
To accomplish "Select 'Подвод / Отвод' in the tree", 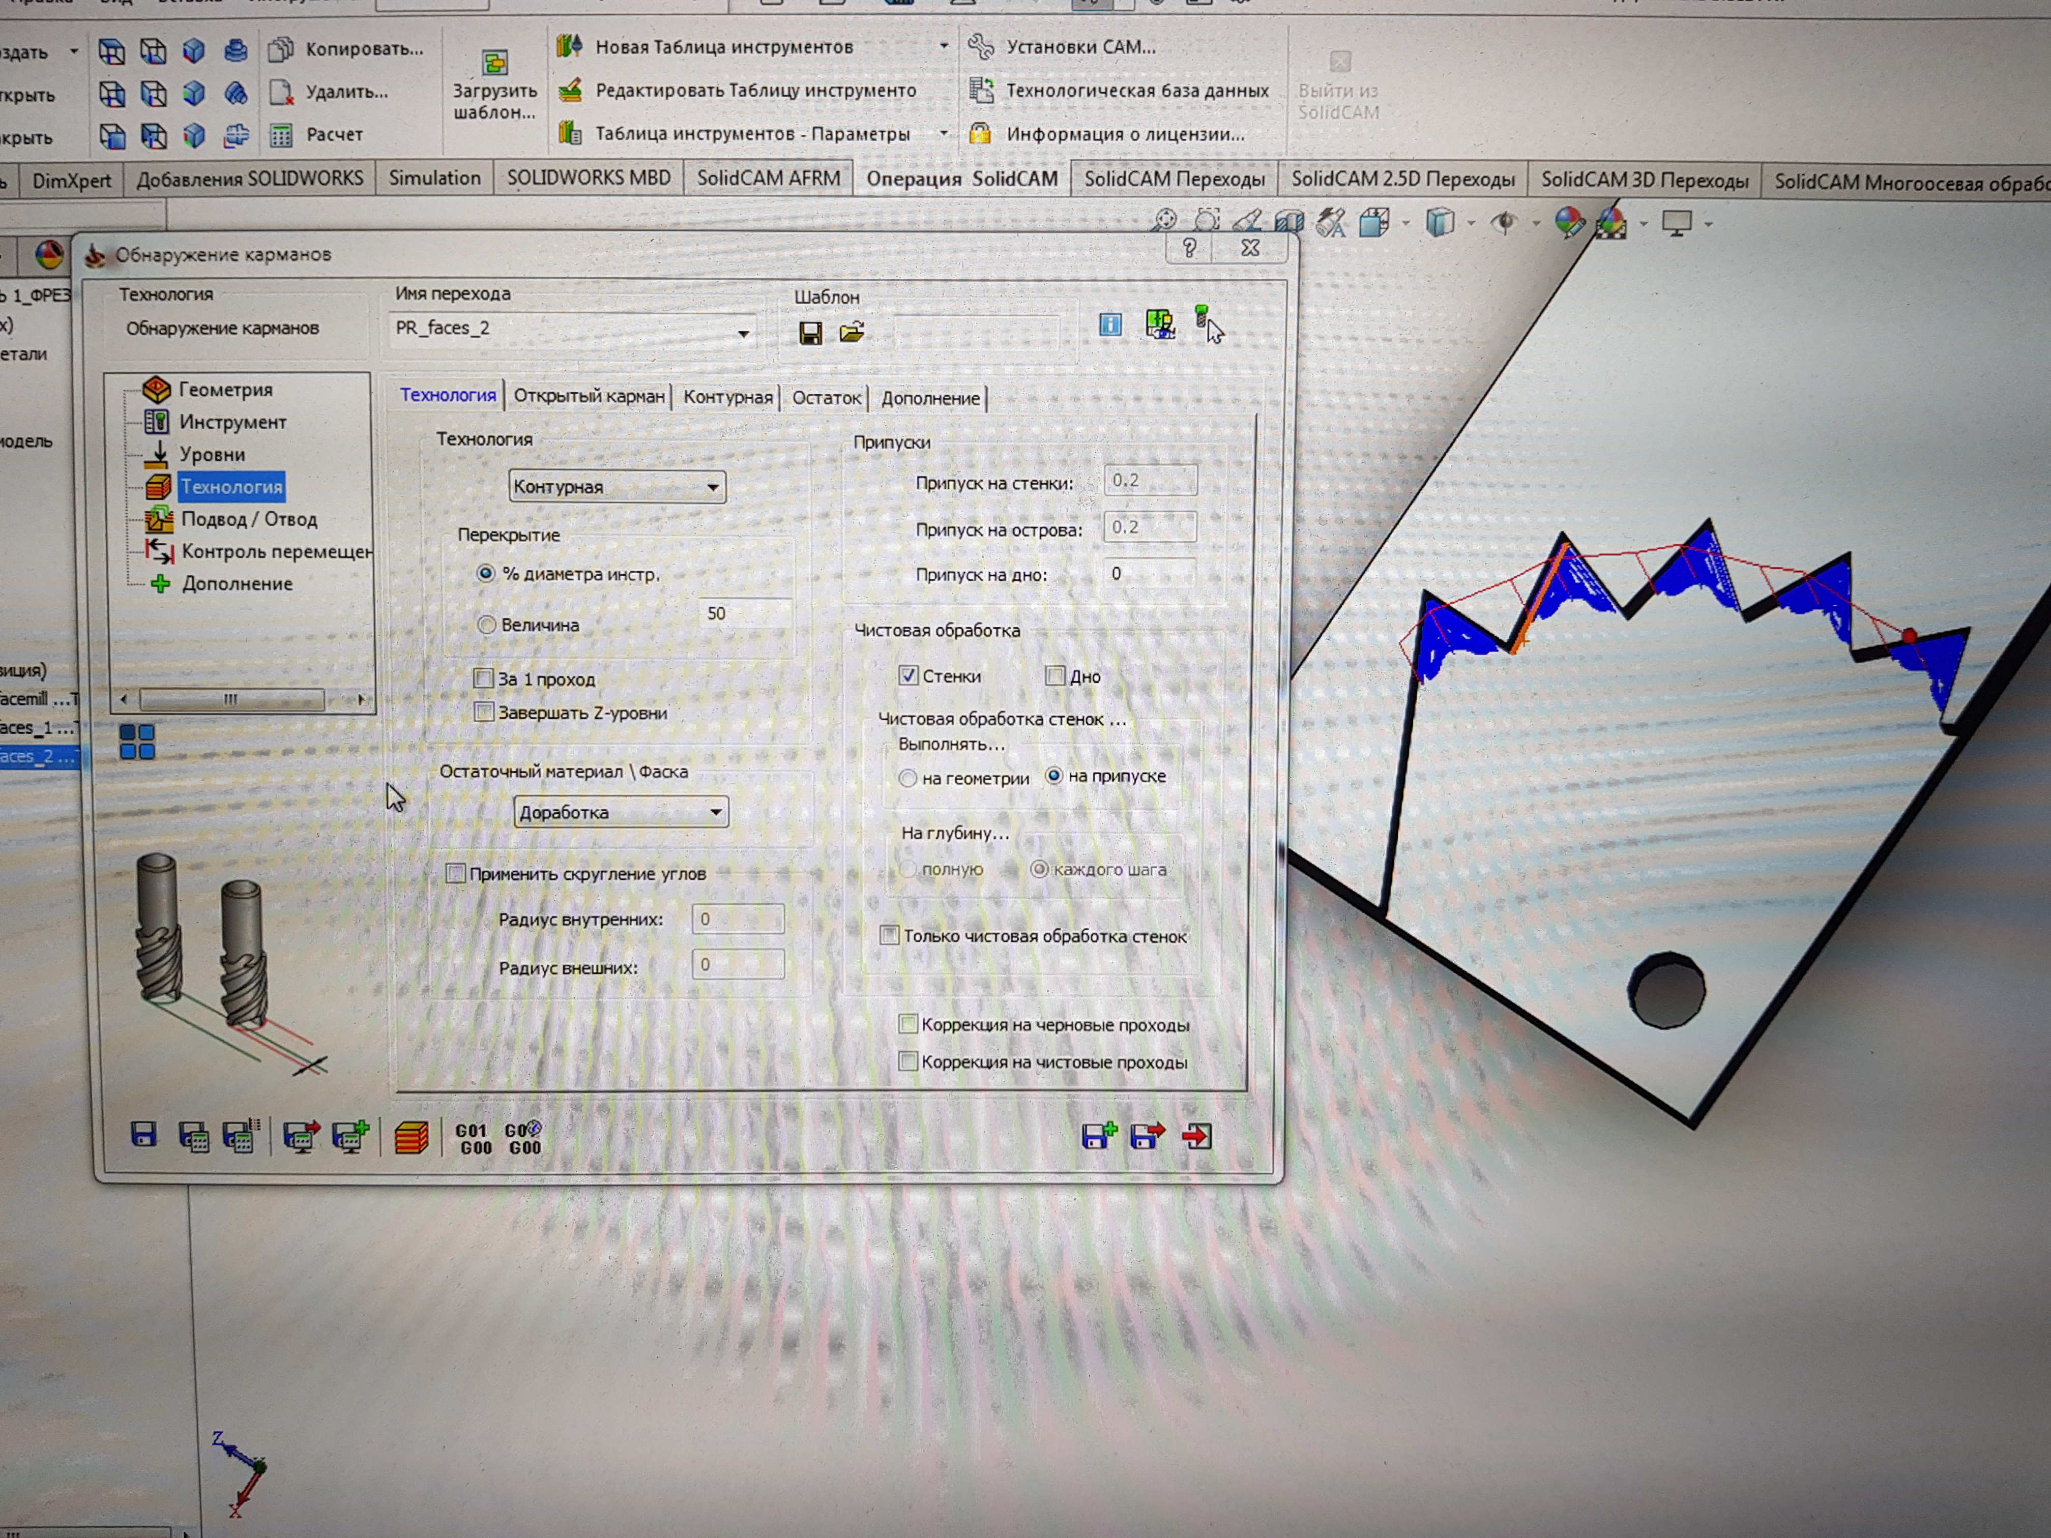I will coord(249,519).
